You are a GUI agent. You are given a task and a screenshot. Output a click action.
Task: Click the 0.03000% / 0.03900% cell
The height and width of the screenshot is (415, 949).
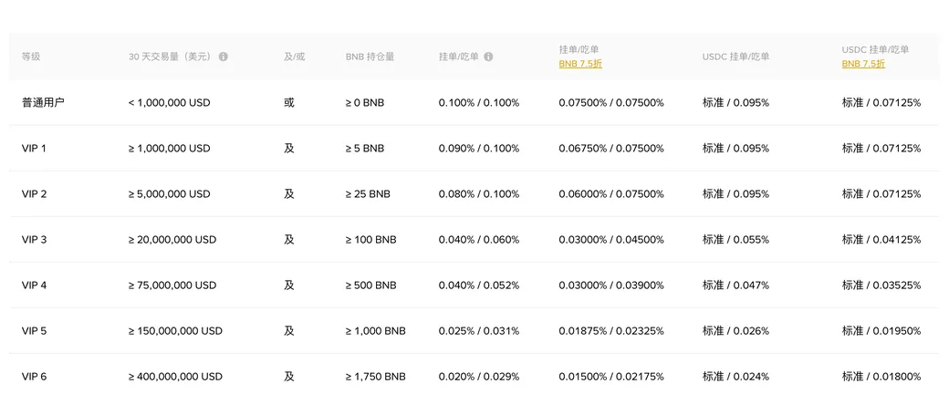pyautogui.click(x=611, y=285)
